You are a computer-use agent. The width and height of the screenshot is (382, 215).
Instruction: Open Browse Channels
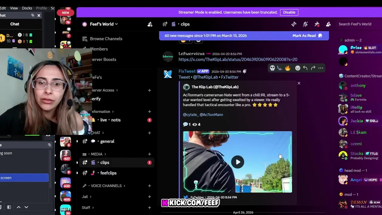[x=106, y=39]
